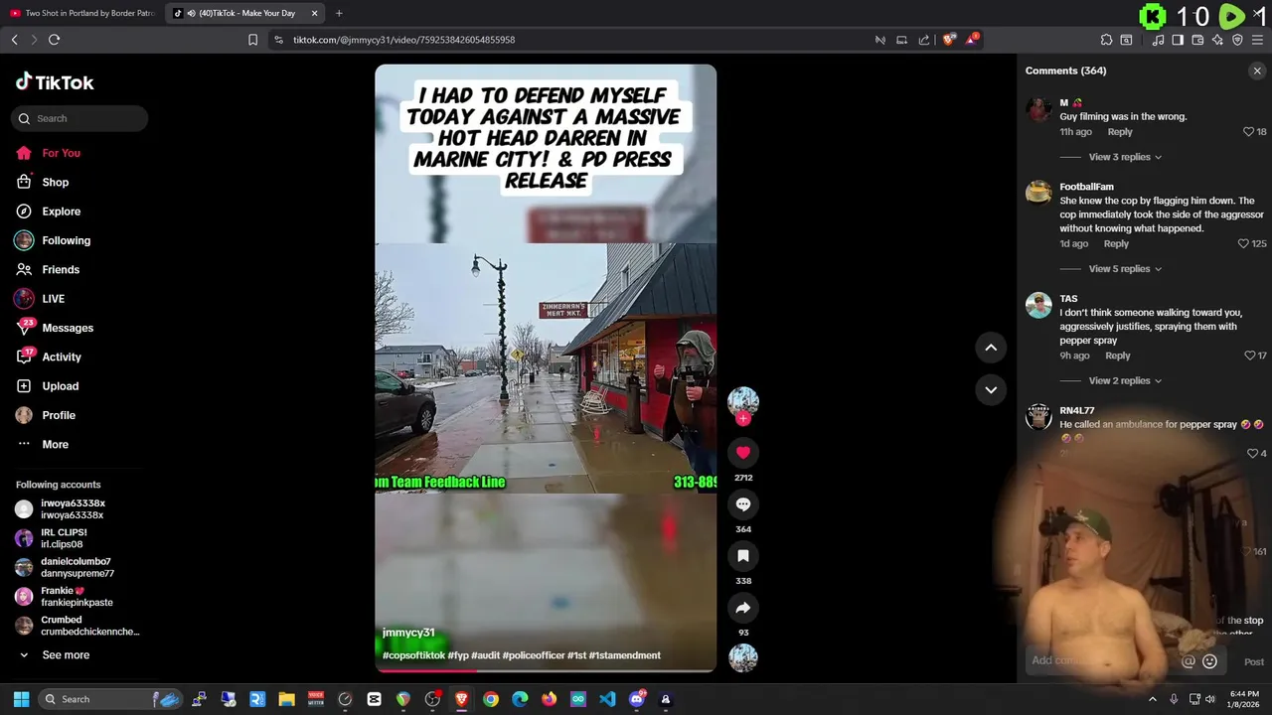Expand View 3 replies under M's comment
This screenshot has height=715, width=1272.
coord(1125,157)
